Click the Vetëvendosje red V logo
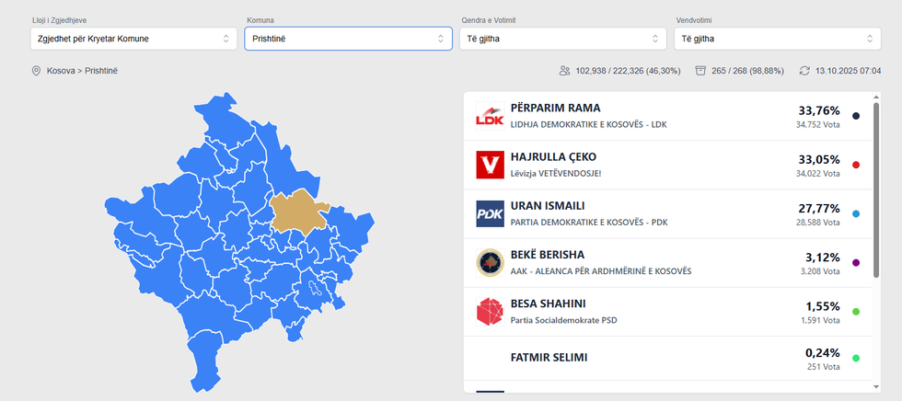This screenshot has height=401, width=902. 490,166
